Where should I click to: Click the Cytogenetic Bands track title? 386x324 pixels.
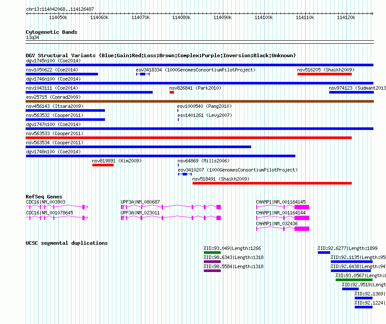52,32
